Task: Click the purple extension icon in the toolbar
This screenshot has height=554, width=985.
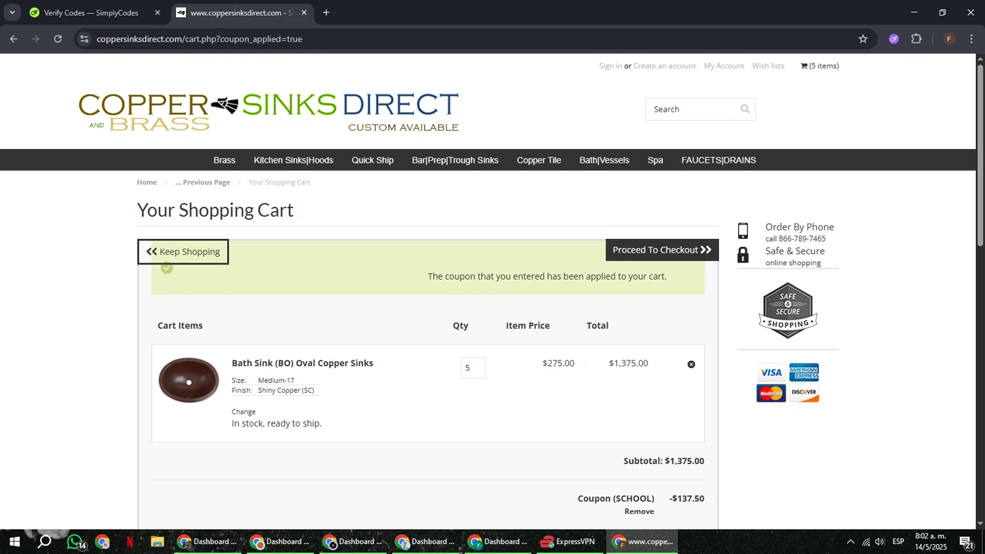Action: tap(894, 39)
